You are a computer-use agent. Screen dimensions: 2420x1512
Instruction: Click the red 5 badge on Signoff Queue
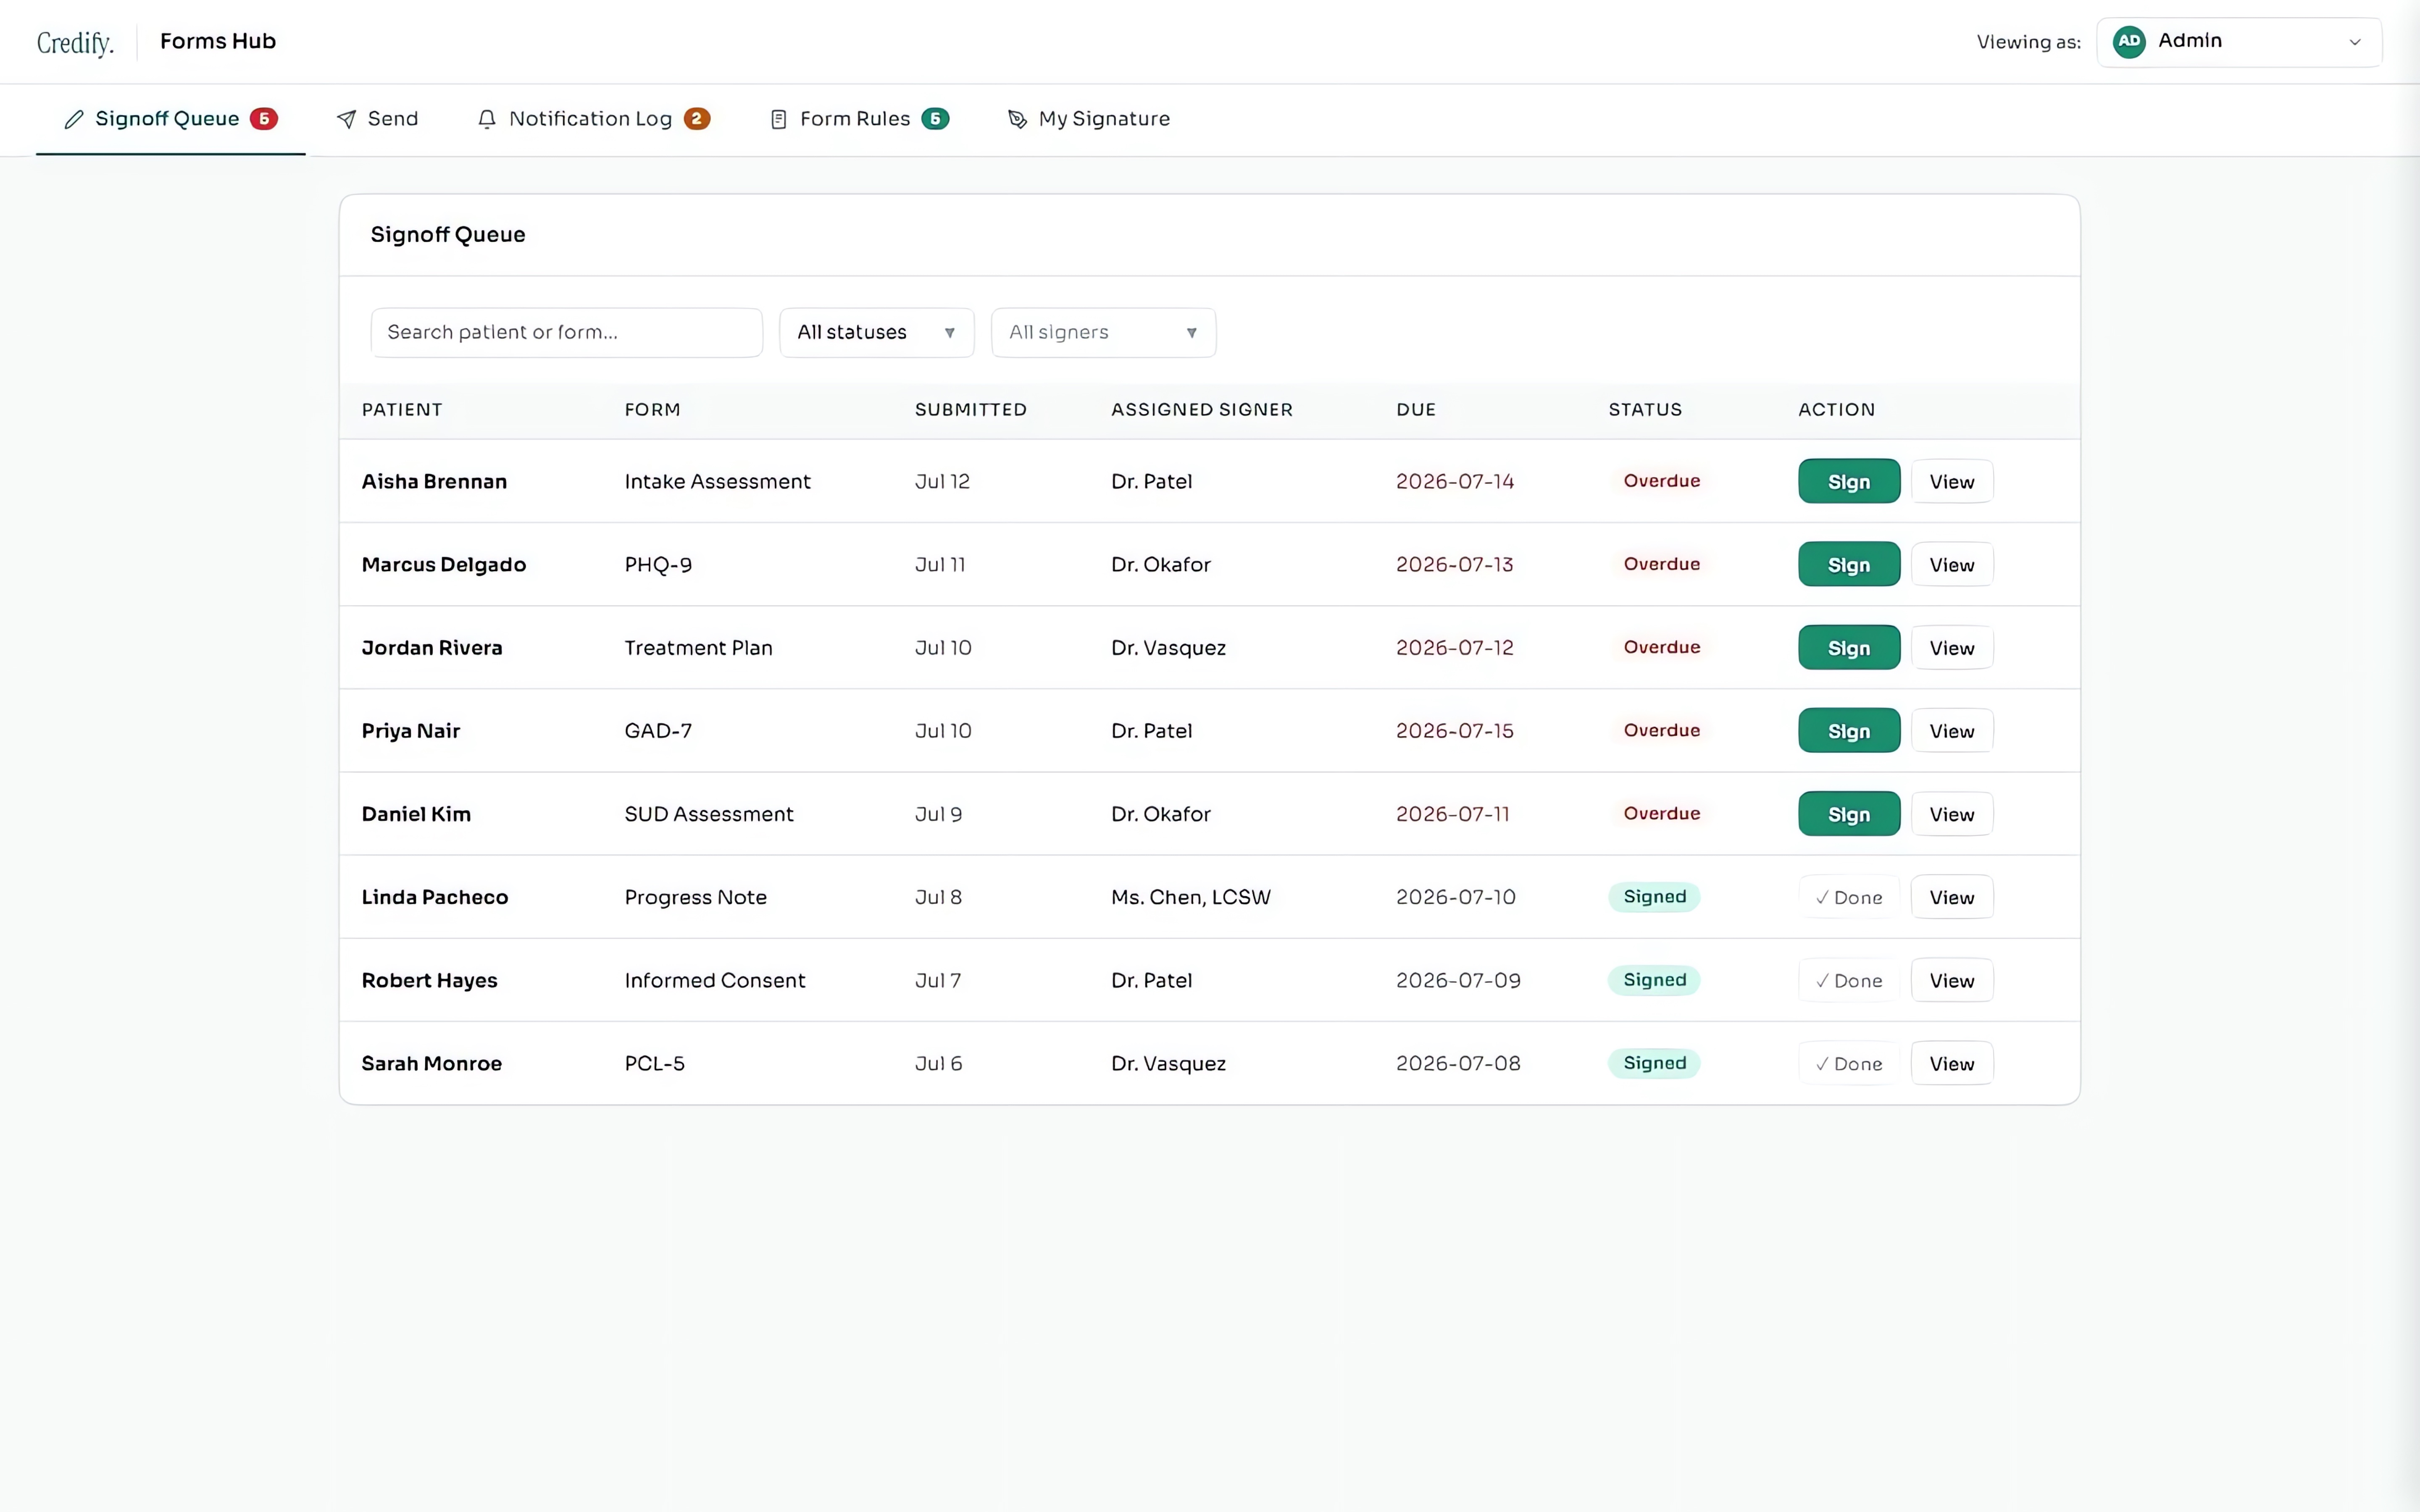[264, 118]
